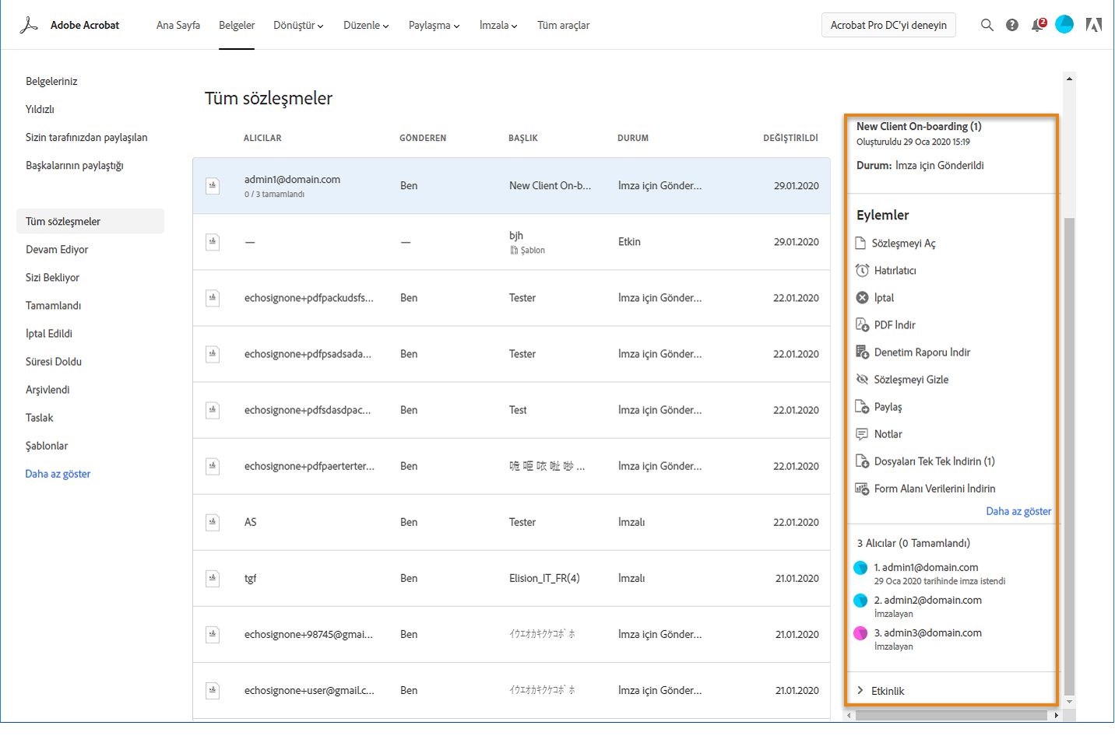Open the user profile avatar
Viewport: 1115px width, 743px height.
pyautogui.click(x=1064, y=25)
